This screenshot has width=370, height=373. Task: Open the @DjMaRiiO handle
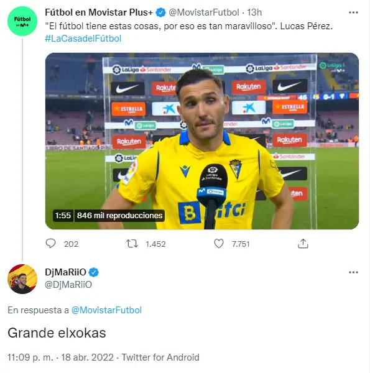click(x=68, y=285)
